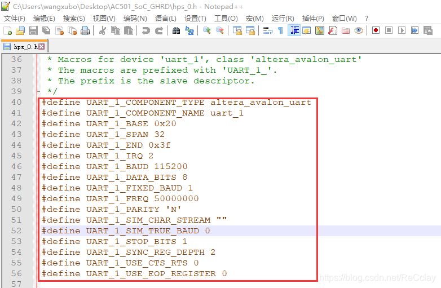Click line number 40 in the margin
This screenshot has height=288, width=441.
(x=16, y=102)
